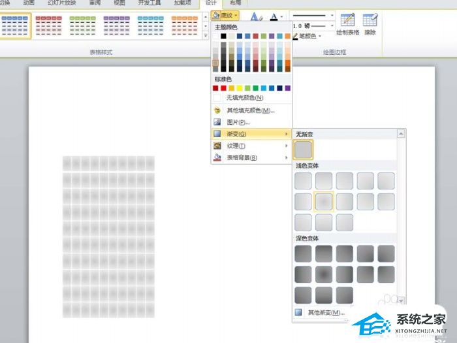Pick yellow in standard colors row

240,88
